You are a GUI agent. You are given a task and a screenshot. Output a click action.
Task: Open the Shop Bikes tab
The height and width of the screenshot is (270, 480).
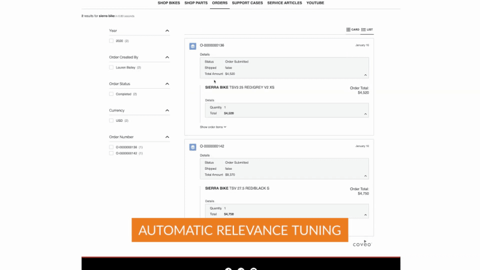169,3
